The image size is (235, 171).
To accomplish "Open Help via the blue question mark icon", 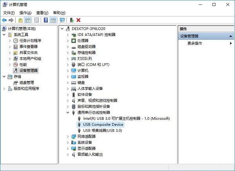I will pos(46,20).
